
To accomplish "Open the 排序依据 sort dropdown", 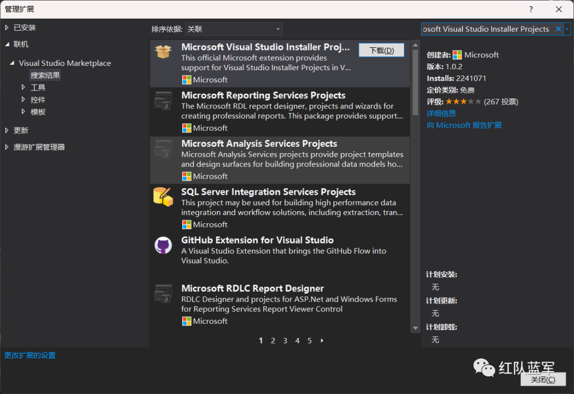I will pos(234,29).
